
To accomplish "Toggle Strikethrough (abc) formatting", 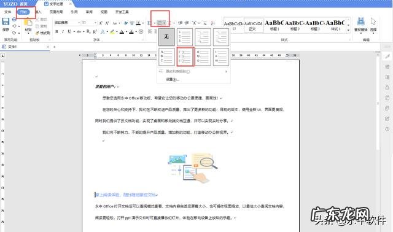I will tap(79, 31).
